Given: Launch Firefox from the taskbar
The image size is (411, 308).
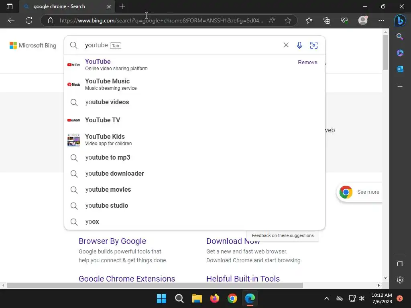Looking at the screenshot, I should point(215,298).
